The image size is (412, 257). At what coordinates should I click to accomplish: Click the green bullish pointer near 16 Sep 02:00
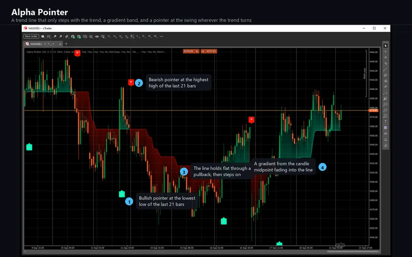(224, 221)
